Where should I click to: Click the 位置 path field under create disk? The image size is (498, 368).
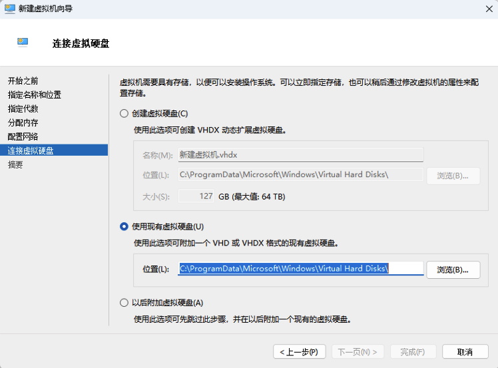(x=300, y=175)
